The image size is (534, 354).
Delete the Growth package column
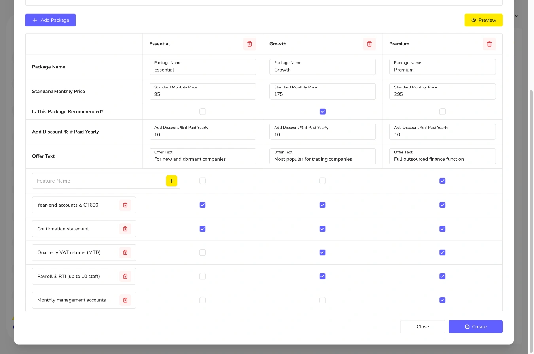[369, 44]
